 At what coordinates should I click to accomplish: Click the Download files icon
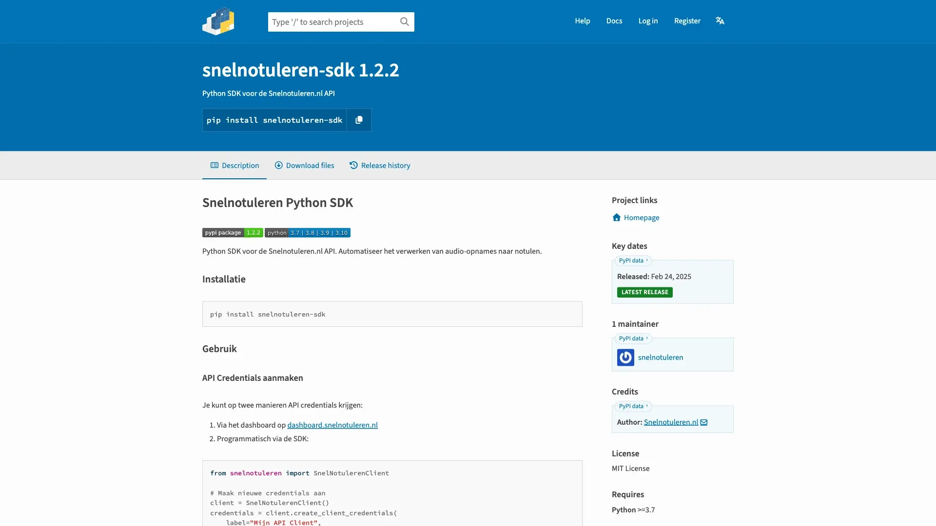279,166
